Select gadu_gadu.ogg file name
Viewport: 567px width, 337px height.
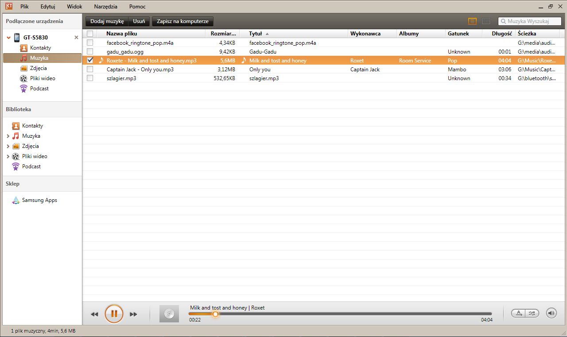(125, 52)
